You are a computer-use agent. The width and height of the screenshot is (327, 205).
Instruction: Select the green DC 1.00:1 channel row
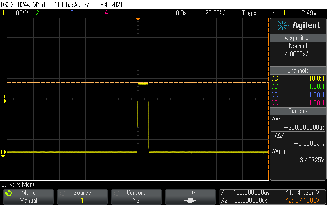298,87
